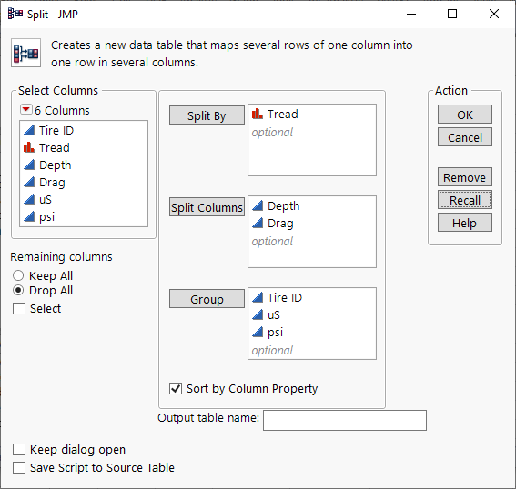The image size is (516, 489).
Task: Click the JMP Split title bar icon
Action: [x=15, y=14]
